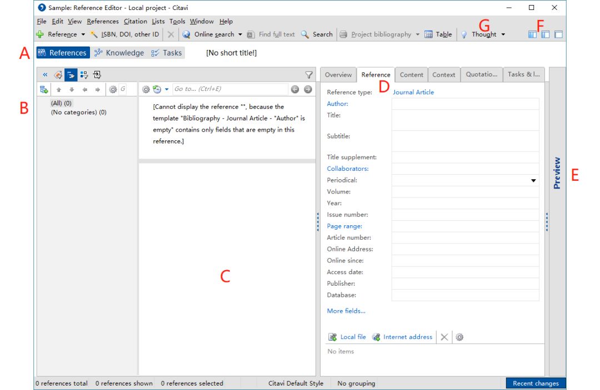Click the Recent changes button

point(536,383)
